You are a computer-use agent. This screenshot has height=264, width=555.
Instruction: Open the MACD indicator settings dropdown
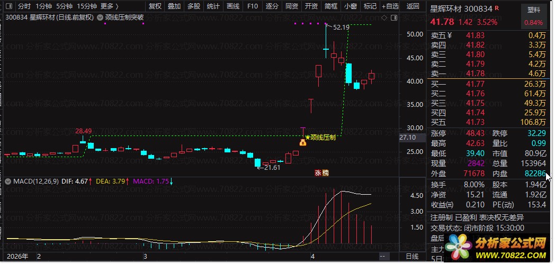[x=8, y=181]
